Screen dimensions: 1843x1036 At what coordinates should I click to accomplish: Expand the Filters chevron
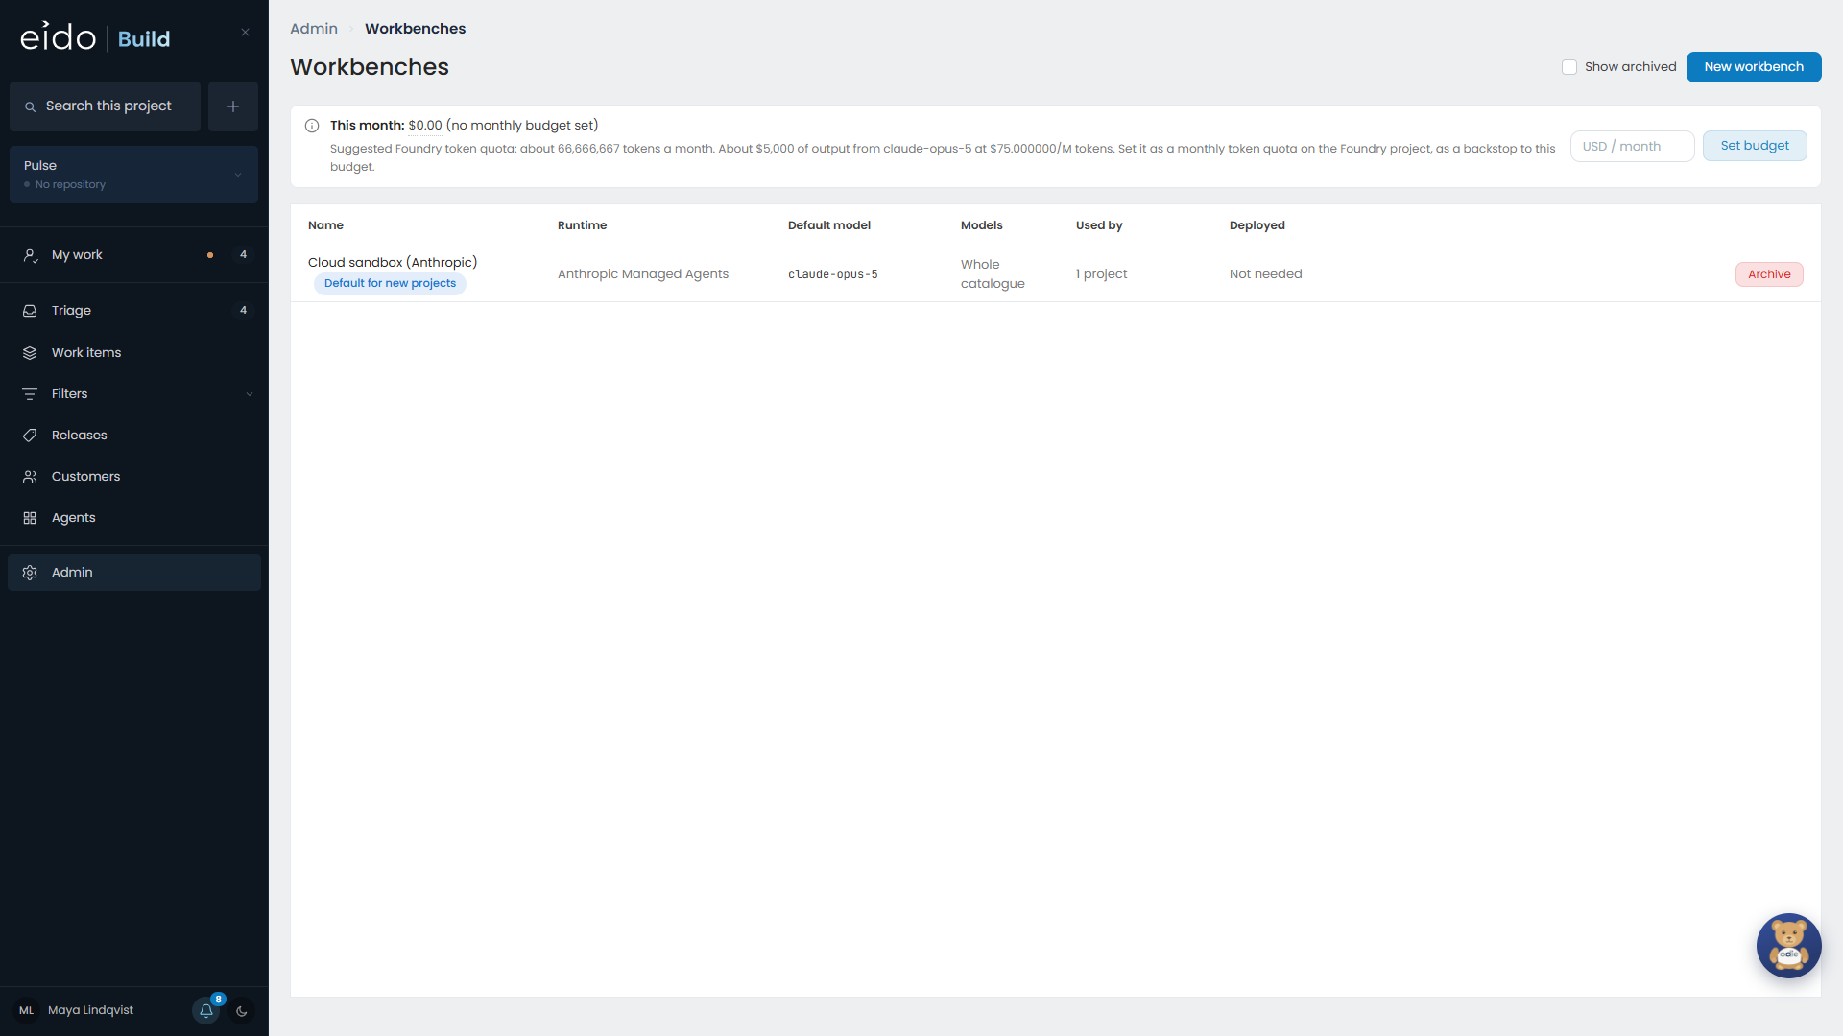pos(250,394)
